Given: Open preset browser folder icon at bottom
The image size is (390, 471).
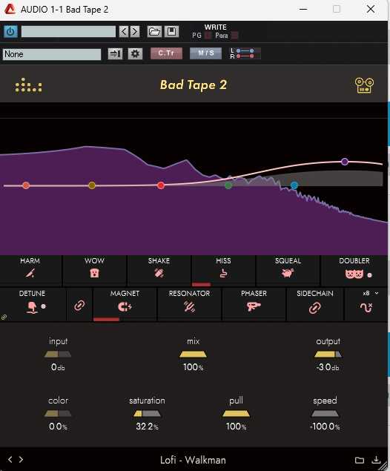Looking at the screenshot, I should click(x=360, y=460).
